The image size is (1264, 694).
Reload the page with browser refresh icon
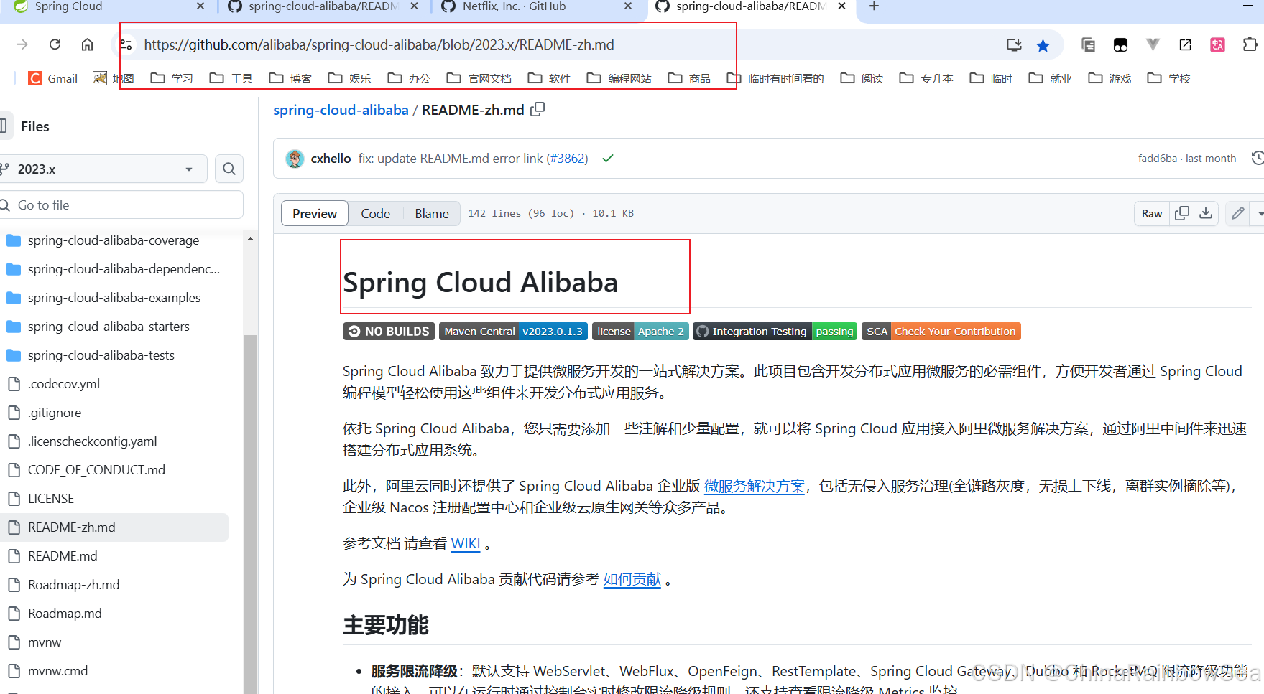pyautogui.click(x=55, y=44)
